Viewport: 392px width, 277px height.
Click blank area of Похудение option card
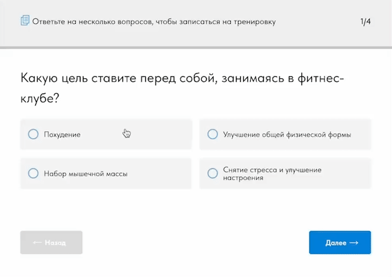(x=159, y=135)
